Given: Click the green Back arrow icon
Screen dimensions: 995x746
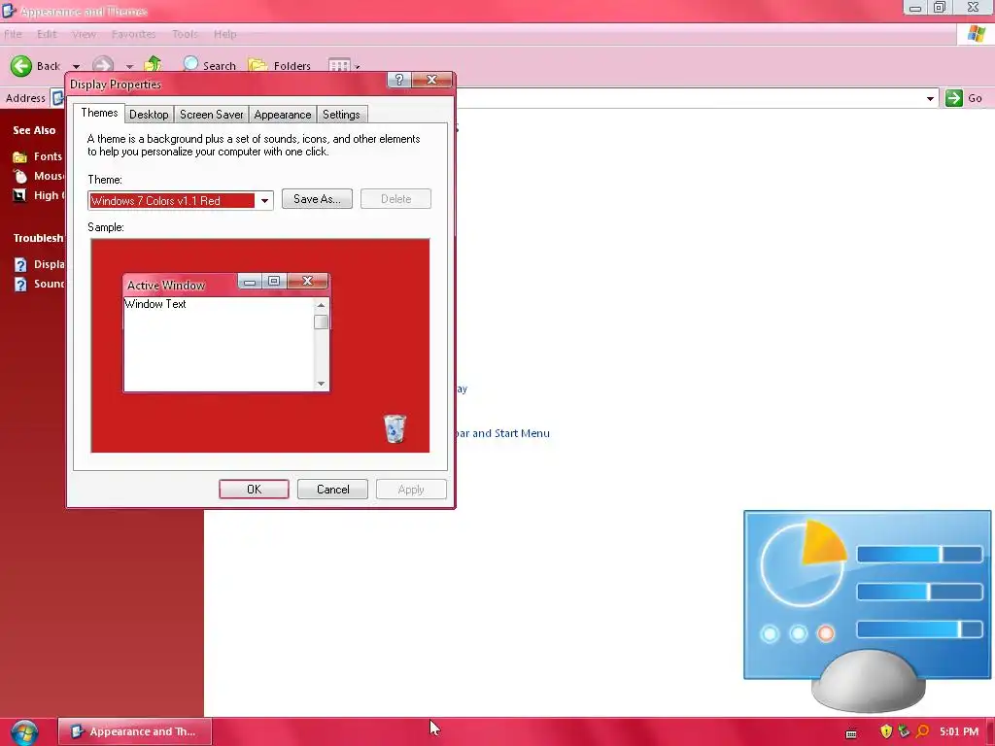Looking at the screenshot, I should [x=21, y=65].
